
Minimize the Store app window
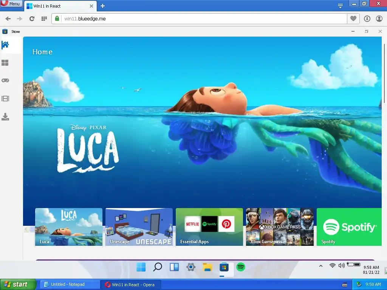coord(353,31)
